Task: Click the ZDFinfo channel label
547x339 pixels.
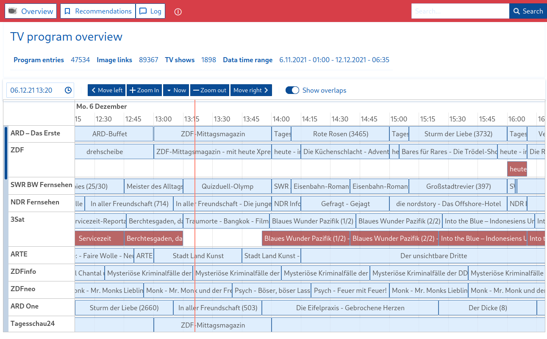Action: coord(23,271)
